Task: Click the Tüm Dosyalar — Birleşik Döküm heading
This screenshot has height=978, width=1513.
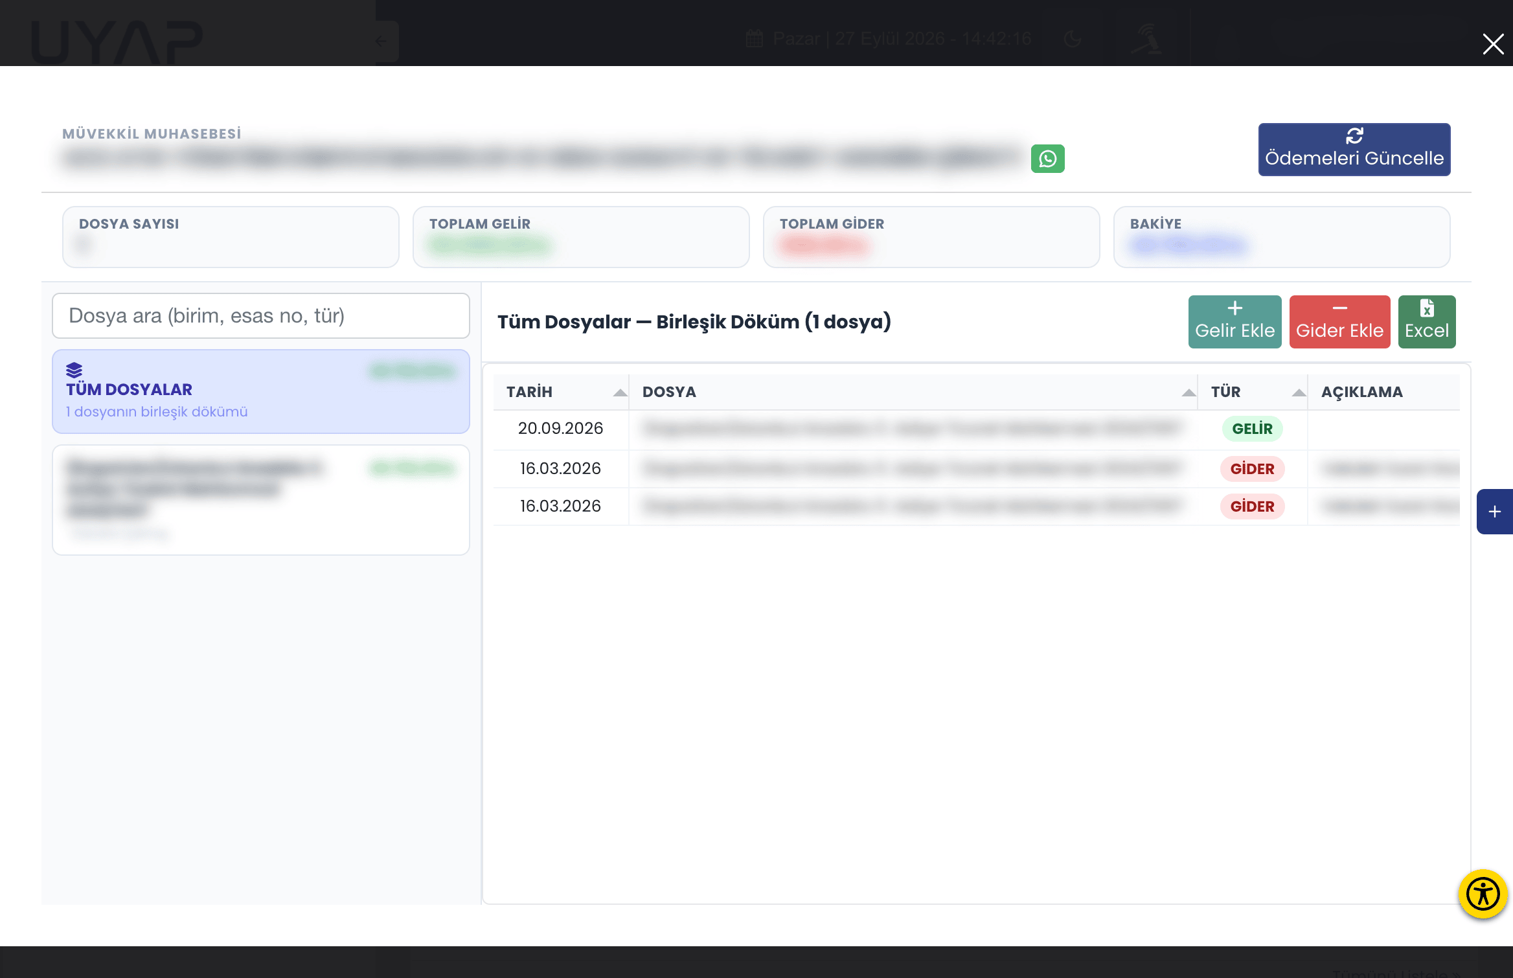Action: [694, 322]
